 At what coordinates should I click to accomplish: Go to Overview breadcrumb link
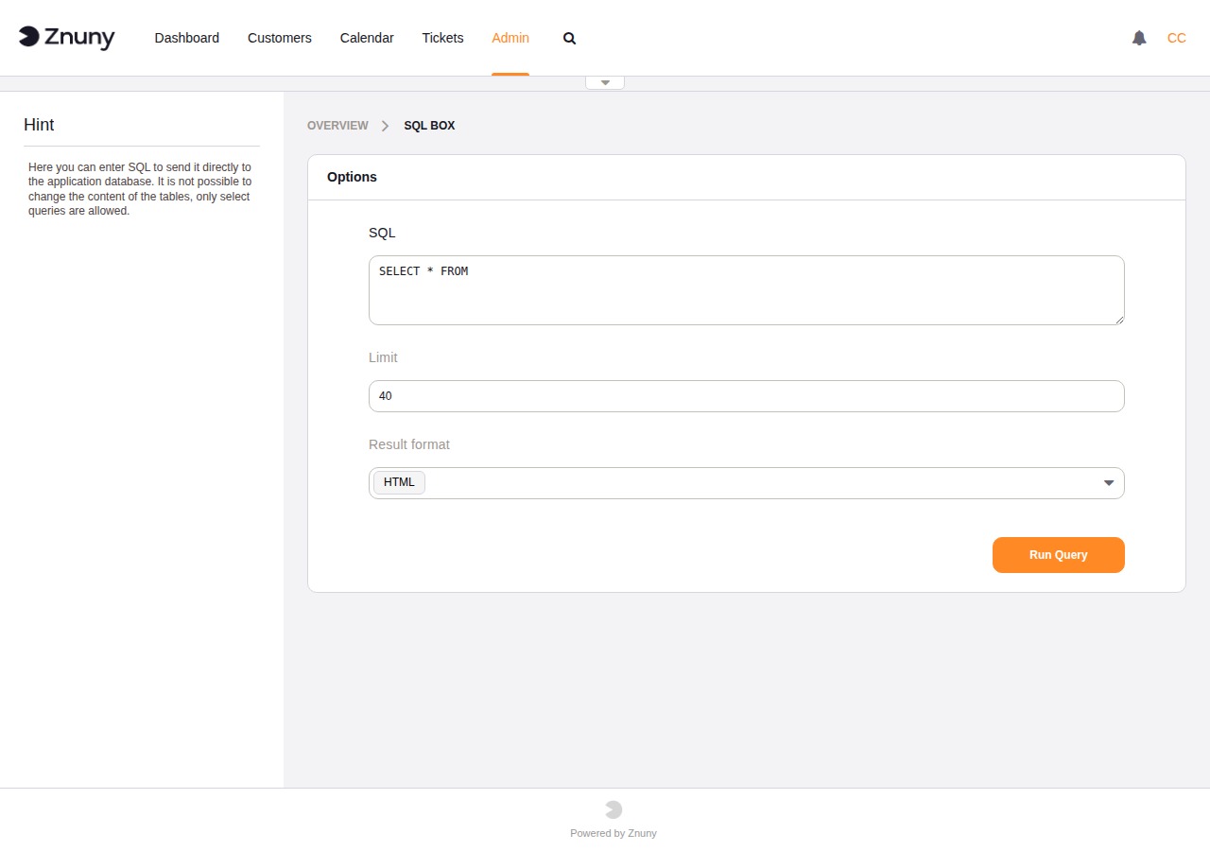337,126
